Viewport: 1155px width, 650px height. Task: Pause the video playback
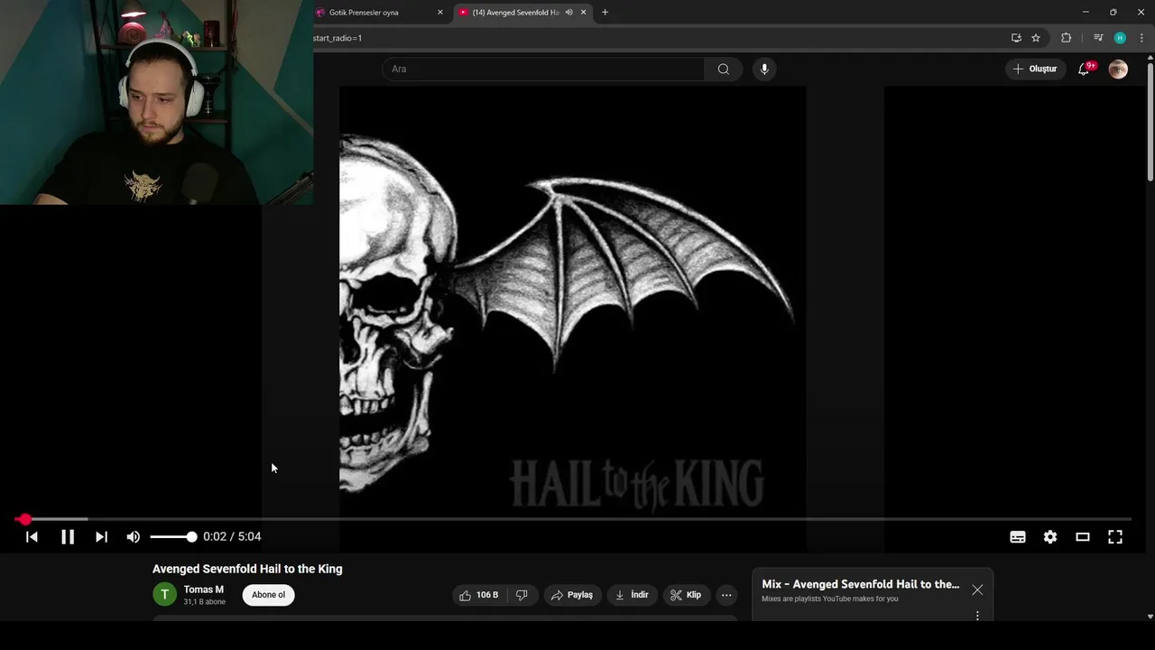(68, 536)
